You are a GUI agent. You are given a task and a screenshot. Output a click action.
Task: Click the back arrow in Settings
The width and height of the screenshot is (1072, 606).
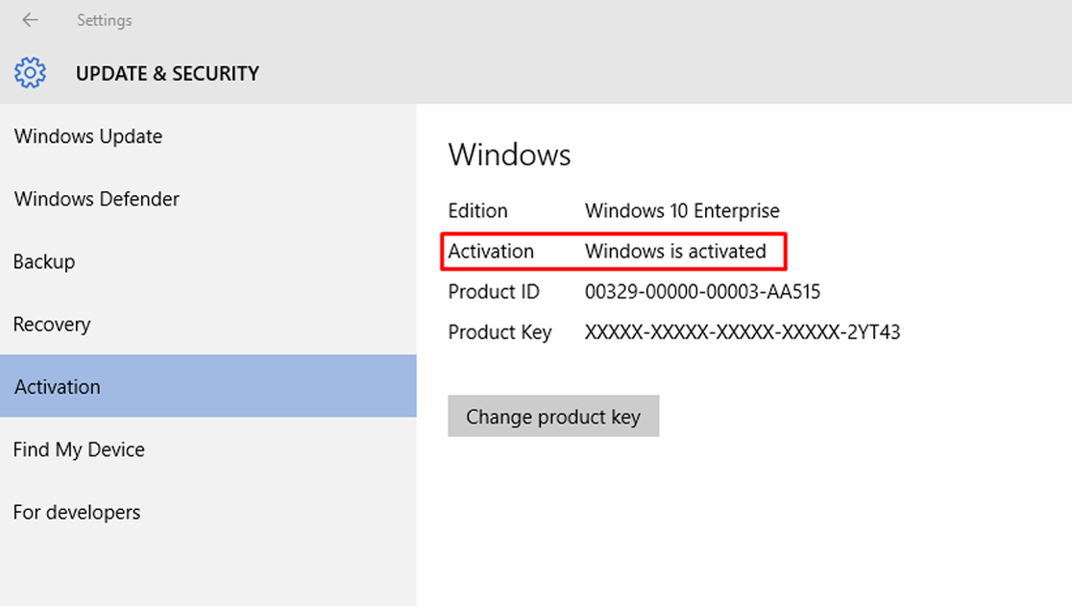pyautogui.click(x=30, y=20)
